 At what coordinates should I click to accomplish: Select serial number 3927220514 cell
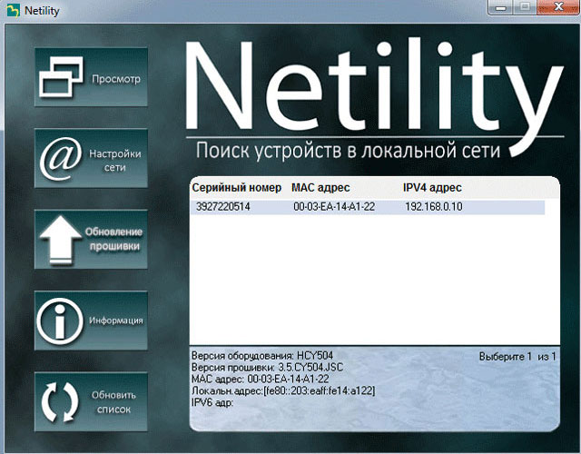[223, 206]
